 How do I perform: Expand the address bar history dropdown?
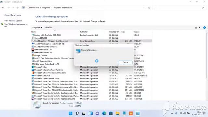144,8
